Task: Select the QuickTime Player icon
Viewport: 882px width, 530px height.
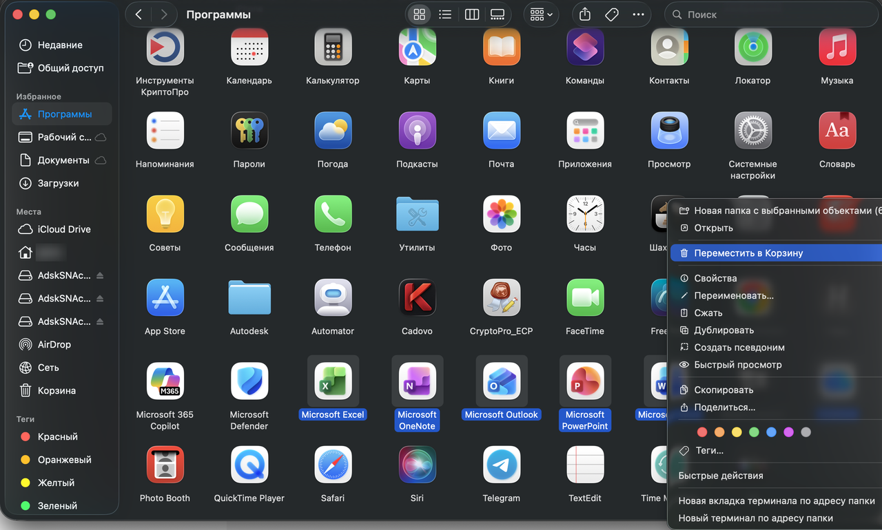Action: coord(249,465)
